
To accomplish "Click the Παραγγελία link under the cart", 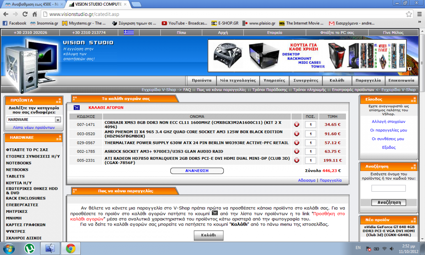I will pos(330,180).
